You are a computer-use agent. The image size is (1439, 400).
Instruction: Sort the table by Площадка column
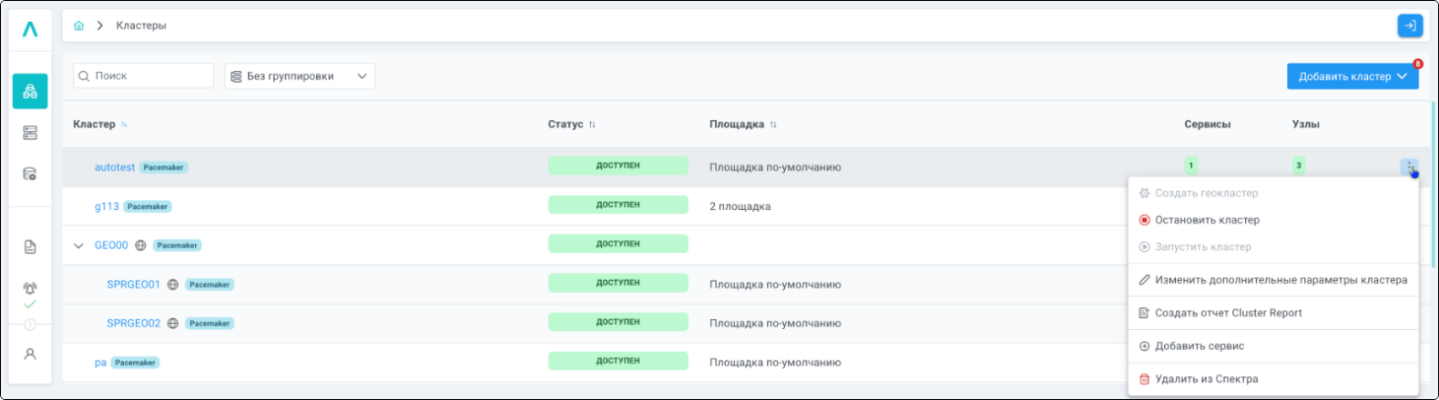[773, 125]
